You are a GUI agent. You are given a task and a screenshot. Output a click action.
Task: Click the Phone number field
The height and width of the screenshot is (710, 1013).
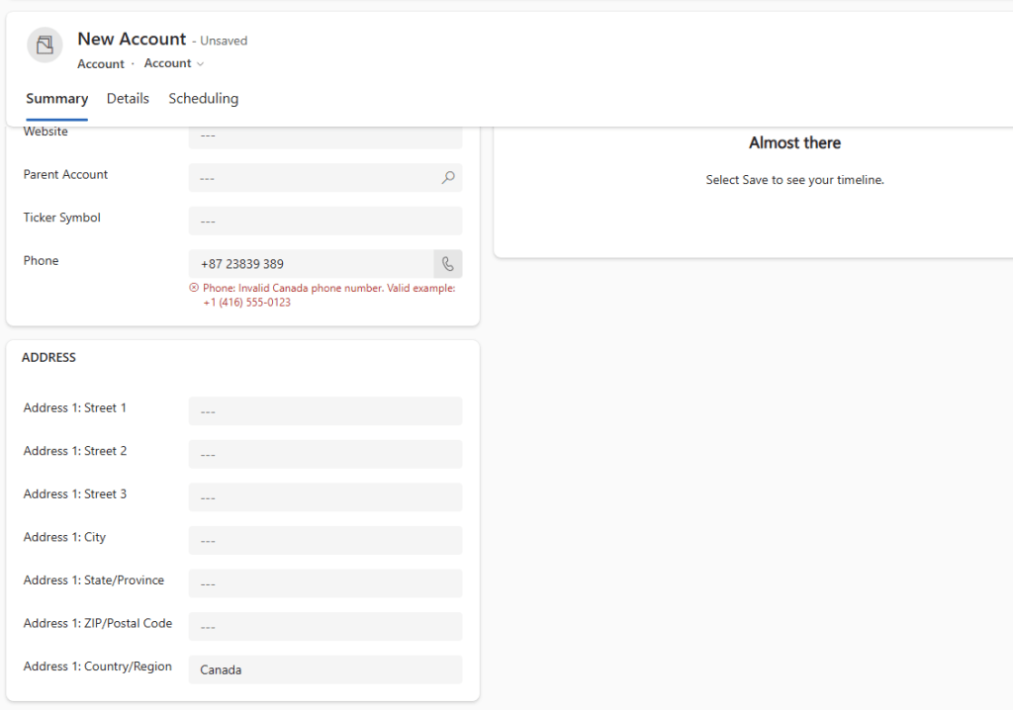[x=311, y=264]
